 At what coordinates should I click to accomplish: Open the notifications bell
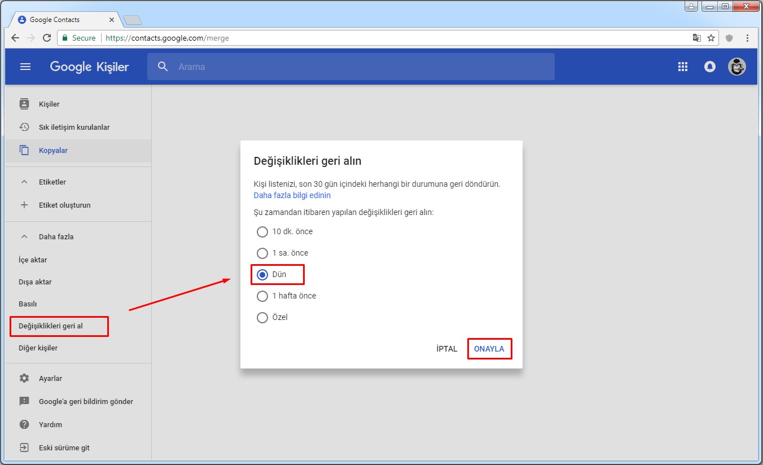(710, 67)
